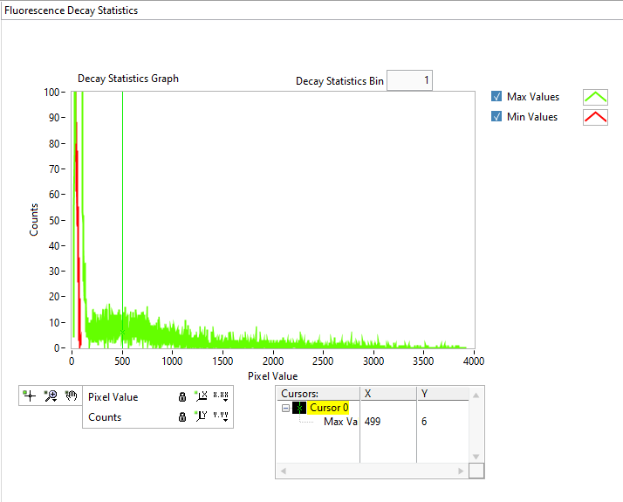Click the Counts Y axis title
The height and width of the screenshot is (502, 623).
click(34, 220)
